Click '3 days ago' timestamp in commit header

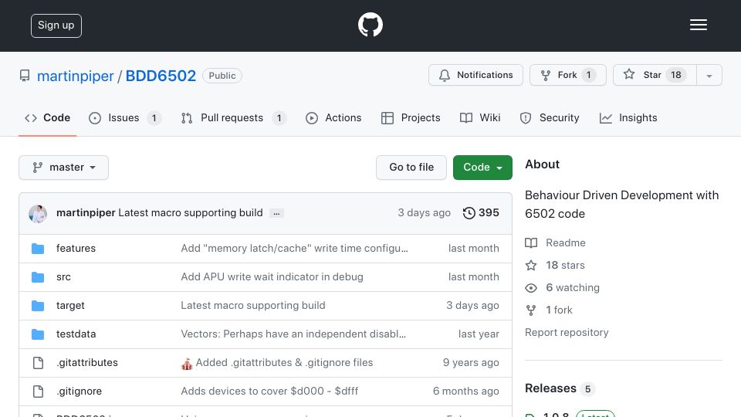424,213
